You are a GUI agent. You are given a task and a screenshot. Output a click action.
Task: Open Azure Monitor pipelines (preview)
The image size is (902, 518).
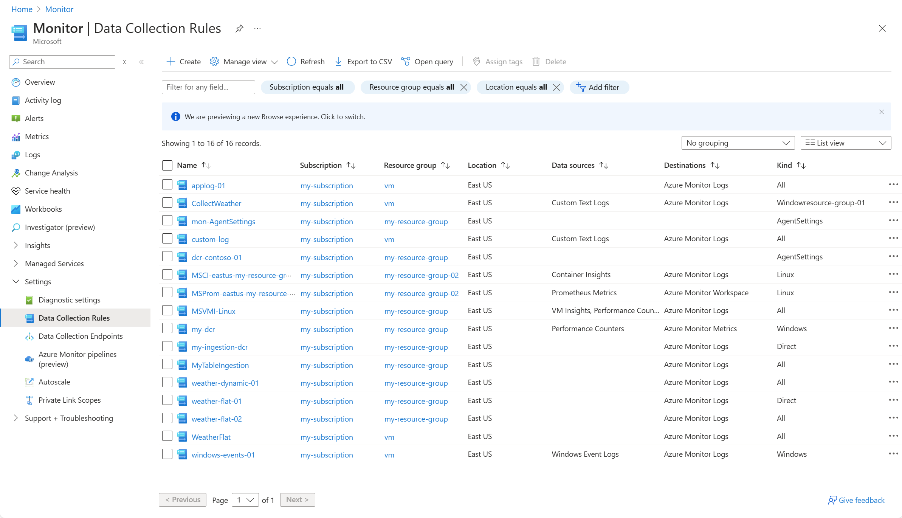[x=78, y=359]
